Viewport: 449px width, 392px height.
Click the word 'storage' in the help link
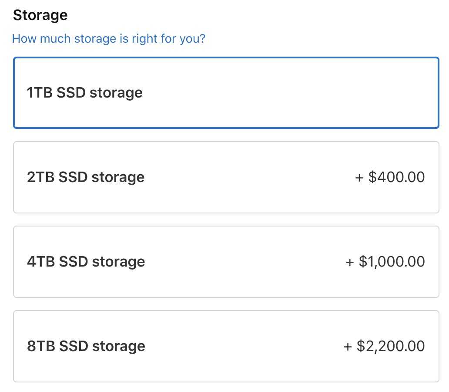click(x=96, y=39)
